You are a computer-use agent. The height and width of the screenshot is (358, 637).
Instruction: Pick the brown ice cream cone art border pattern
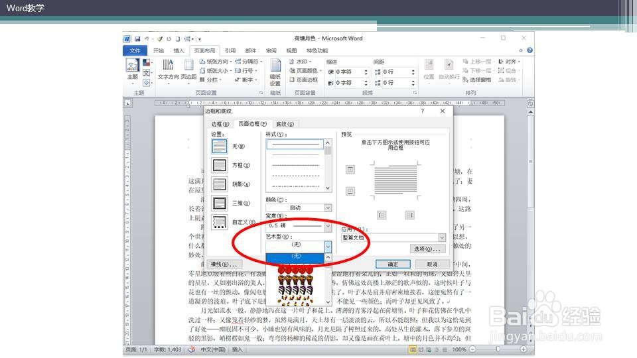(295, 280)
